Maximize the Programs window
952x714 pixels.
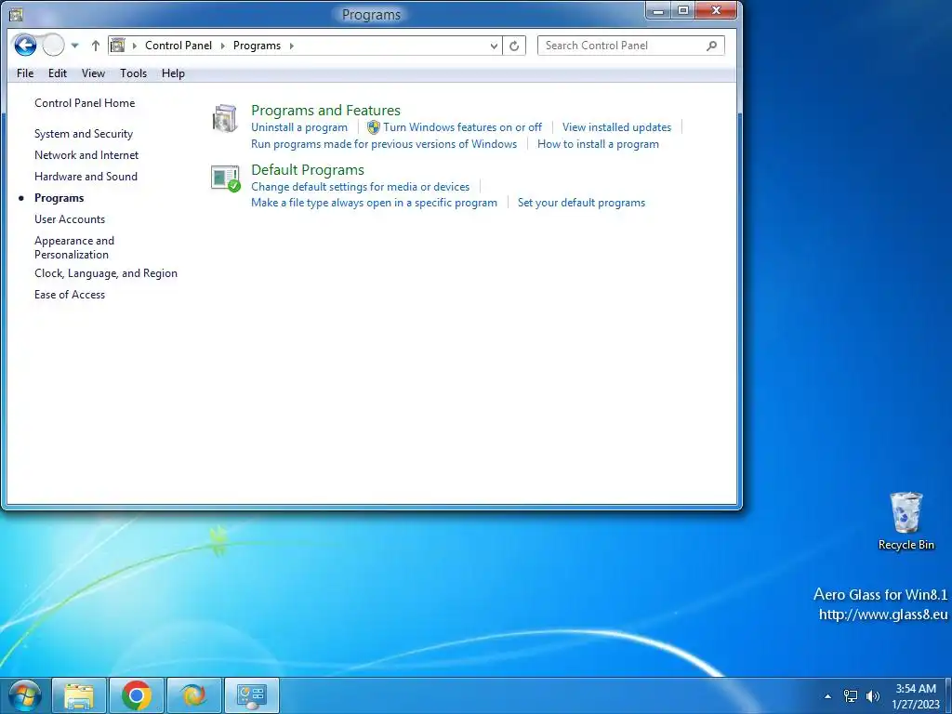[683, 10]
